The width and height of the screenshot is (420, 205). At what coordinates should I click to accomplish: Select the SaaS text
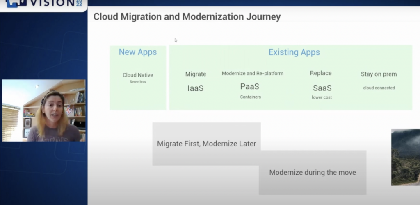(322, 88)
